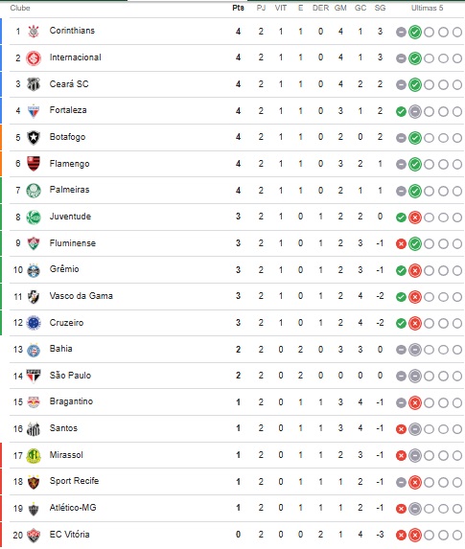
Task: Click the SG column header
Action: (x=380, y=8)
